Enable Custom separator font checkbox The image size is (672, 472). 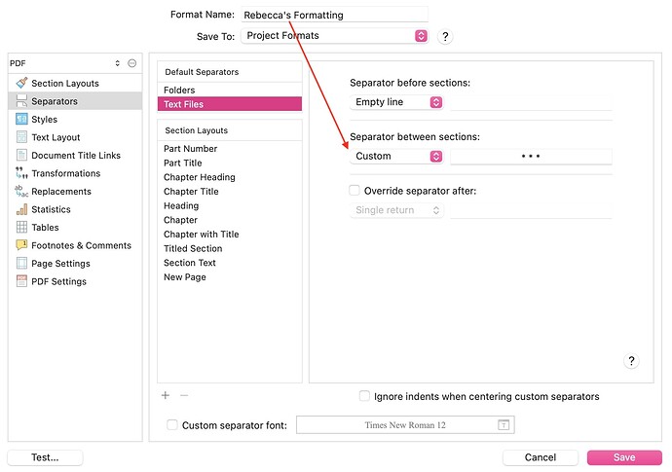[x=171, y=425]
